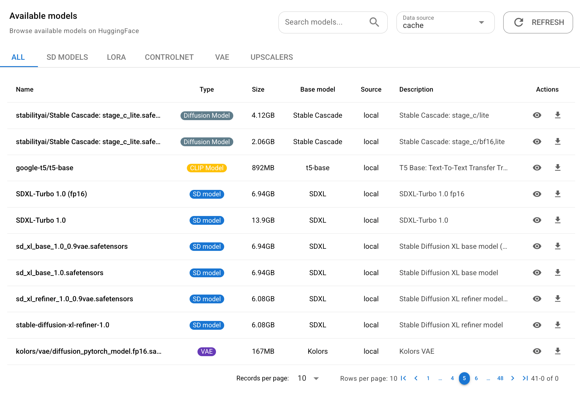
Task: Select the CONTROLNET tab
Action: tap(169, 57)
